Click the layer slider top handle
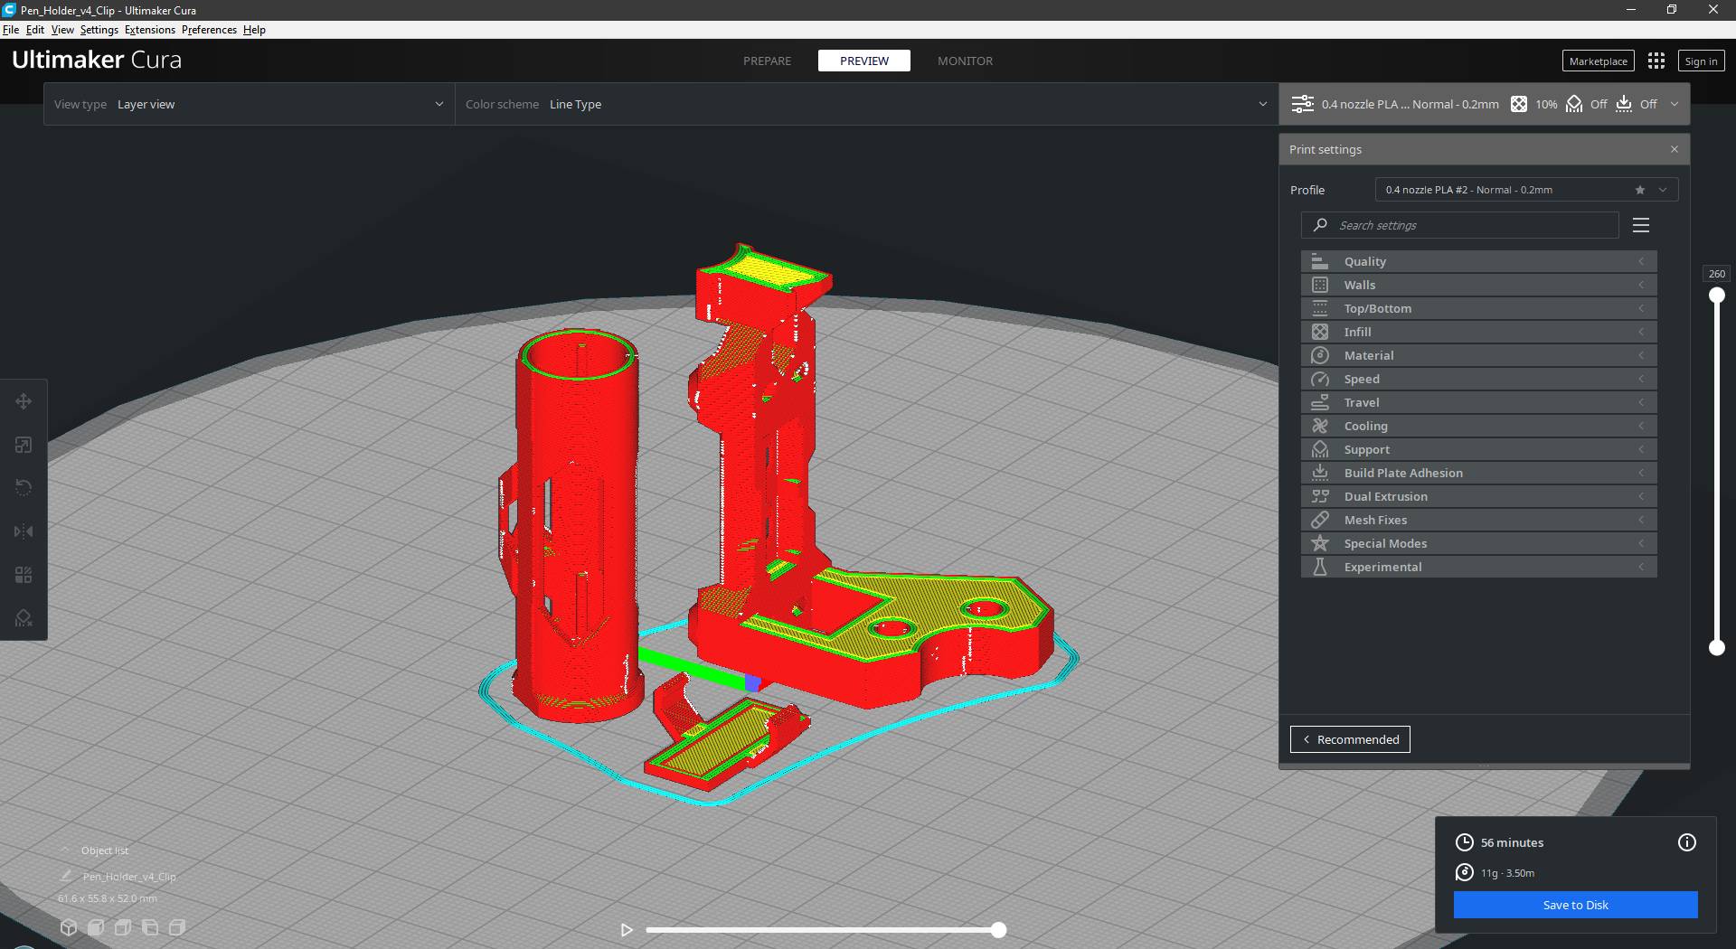Screen dimensions: 1736x949 (x=1717, y=296)
